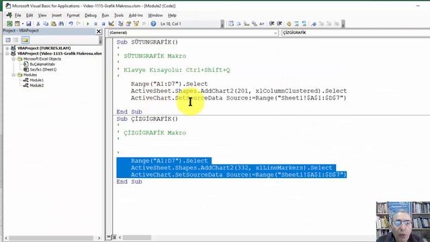Click the xlColumnClustered AddChart2 code line
Screen dimensions: 430x242
click(239, 91)
